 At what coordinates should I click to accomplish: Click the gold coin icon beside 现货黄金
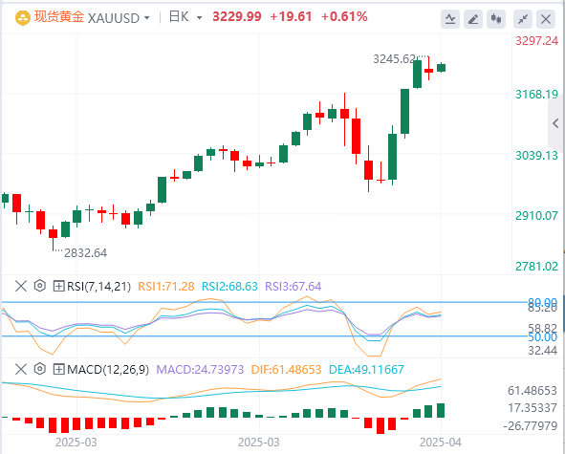point(22,17)
